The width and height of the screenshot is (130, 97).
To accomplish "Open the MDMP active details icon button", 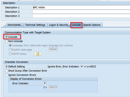I will click(x=38, y=54).
